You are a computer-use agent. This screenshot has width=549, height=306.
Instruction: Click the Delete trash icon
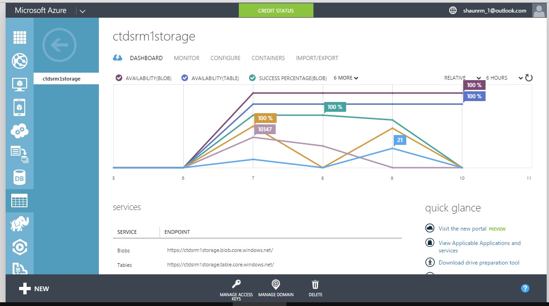315,284
